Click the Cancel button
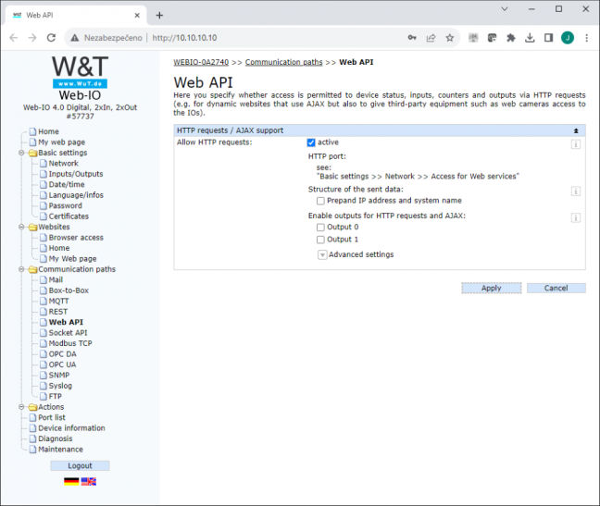 (x=556, y=289)
